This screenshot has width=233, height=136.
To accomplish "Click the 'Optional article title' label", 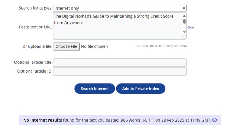I will pyautogui.click(x=33, y=62).
